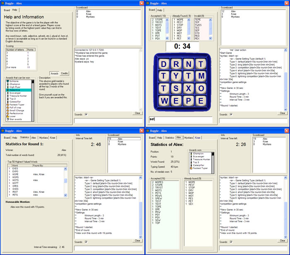Toggle Sounds checkbox in the Help and Information window
Screen dimensions: 290x255
[x=86, y=114]
